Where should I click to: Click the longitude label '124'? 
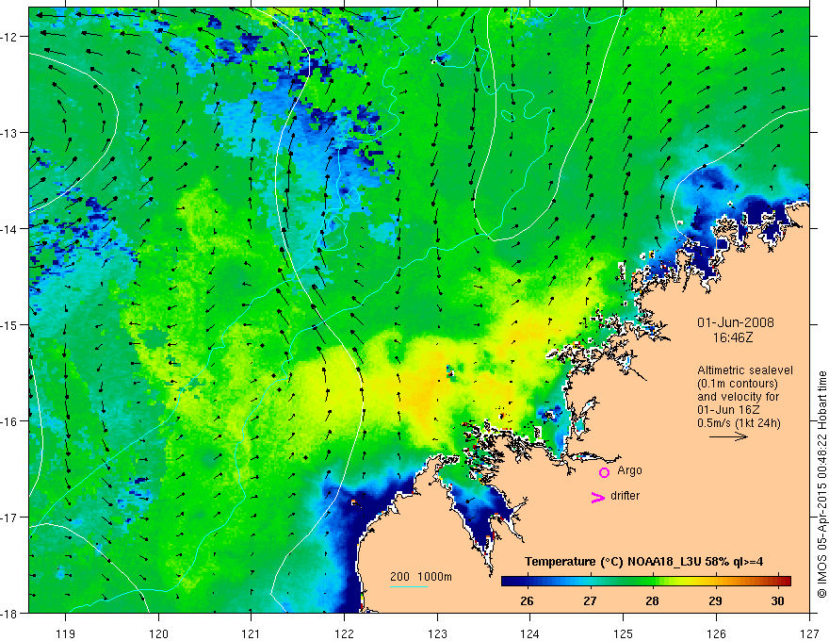530,633
